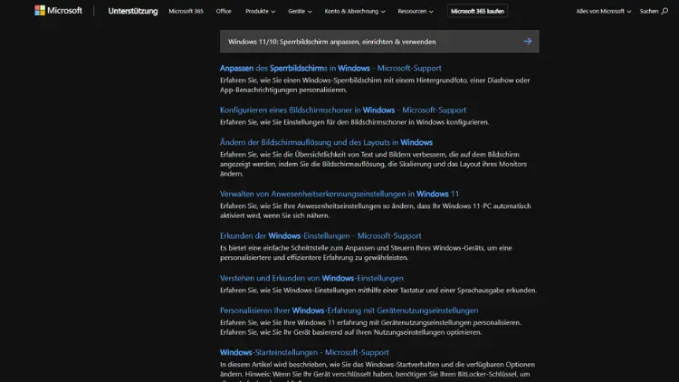Open Personalisieren Ihrer Windows-Erfahrung result

(x=349, y=310)
